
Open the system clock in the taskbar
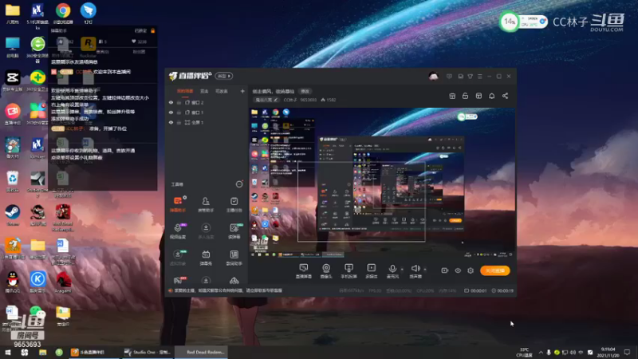point(608,353)
